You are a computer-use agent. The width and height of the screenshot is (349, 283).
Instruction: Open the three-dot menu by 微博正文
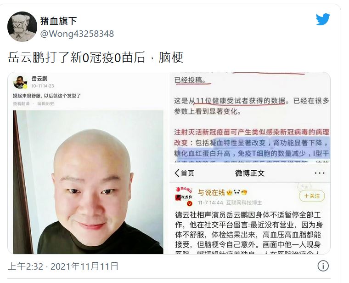320,173
